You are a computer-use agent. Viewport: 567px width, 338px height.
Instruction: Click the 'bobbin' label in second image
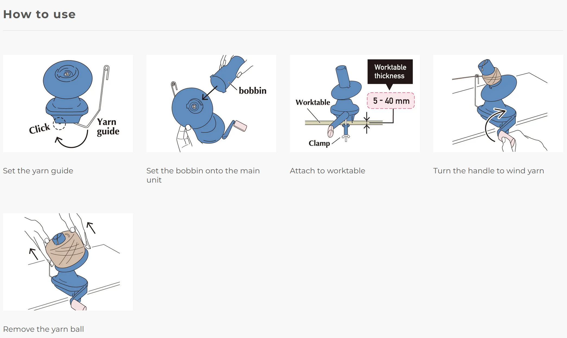pos(252,91)
